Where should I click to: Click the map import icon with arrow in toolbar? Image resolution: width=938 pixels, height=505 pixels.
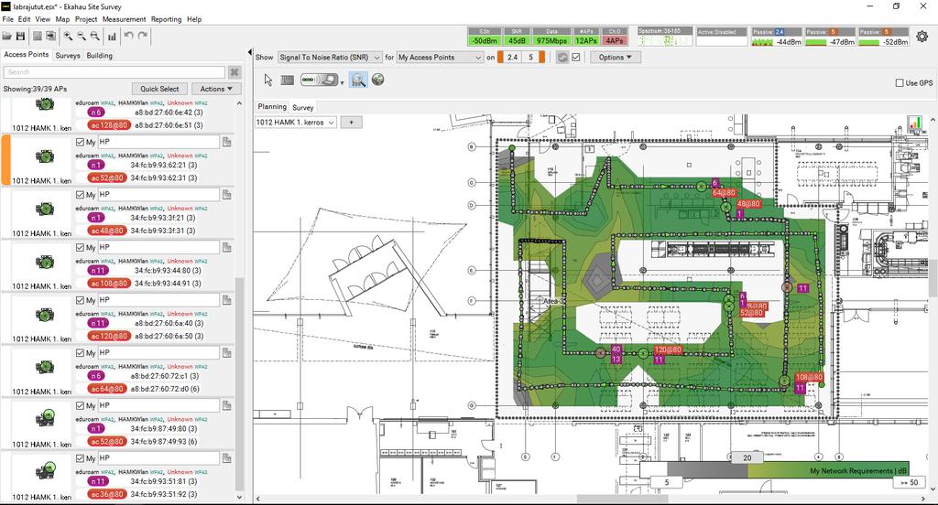pos(51,37)
